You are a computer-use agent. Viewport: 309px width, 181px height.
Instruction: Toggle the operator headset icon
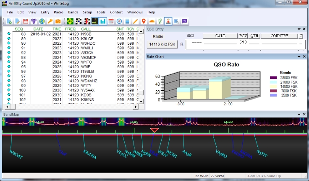pos(168,21)
